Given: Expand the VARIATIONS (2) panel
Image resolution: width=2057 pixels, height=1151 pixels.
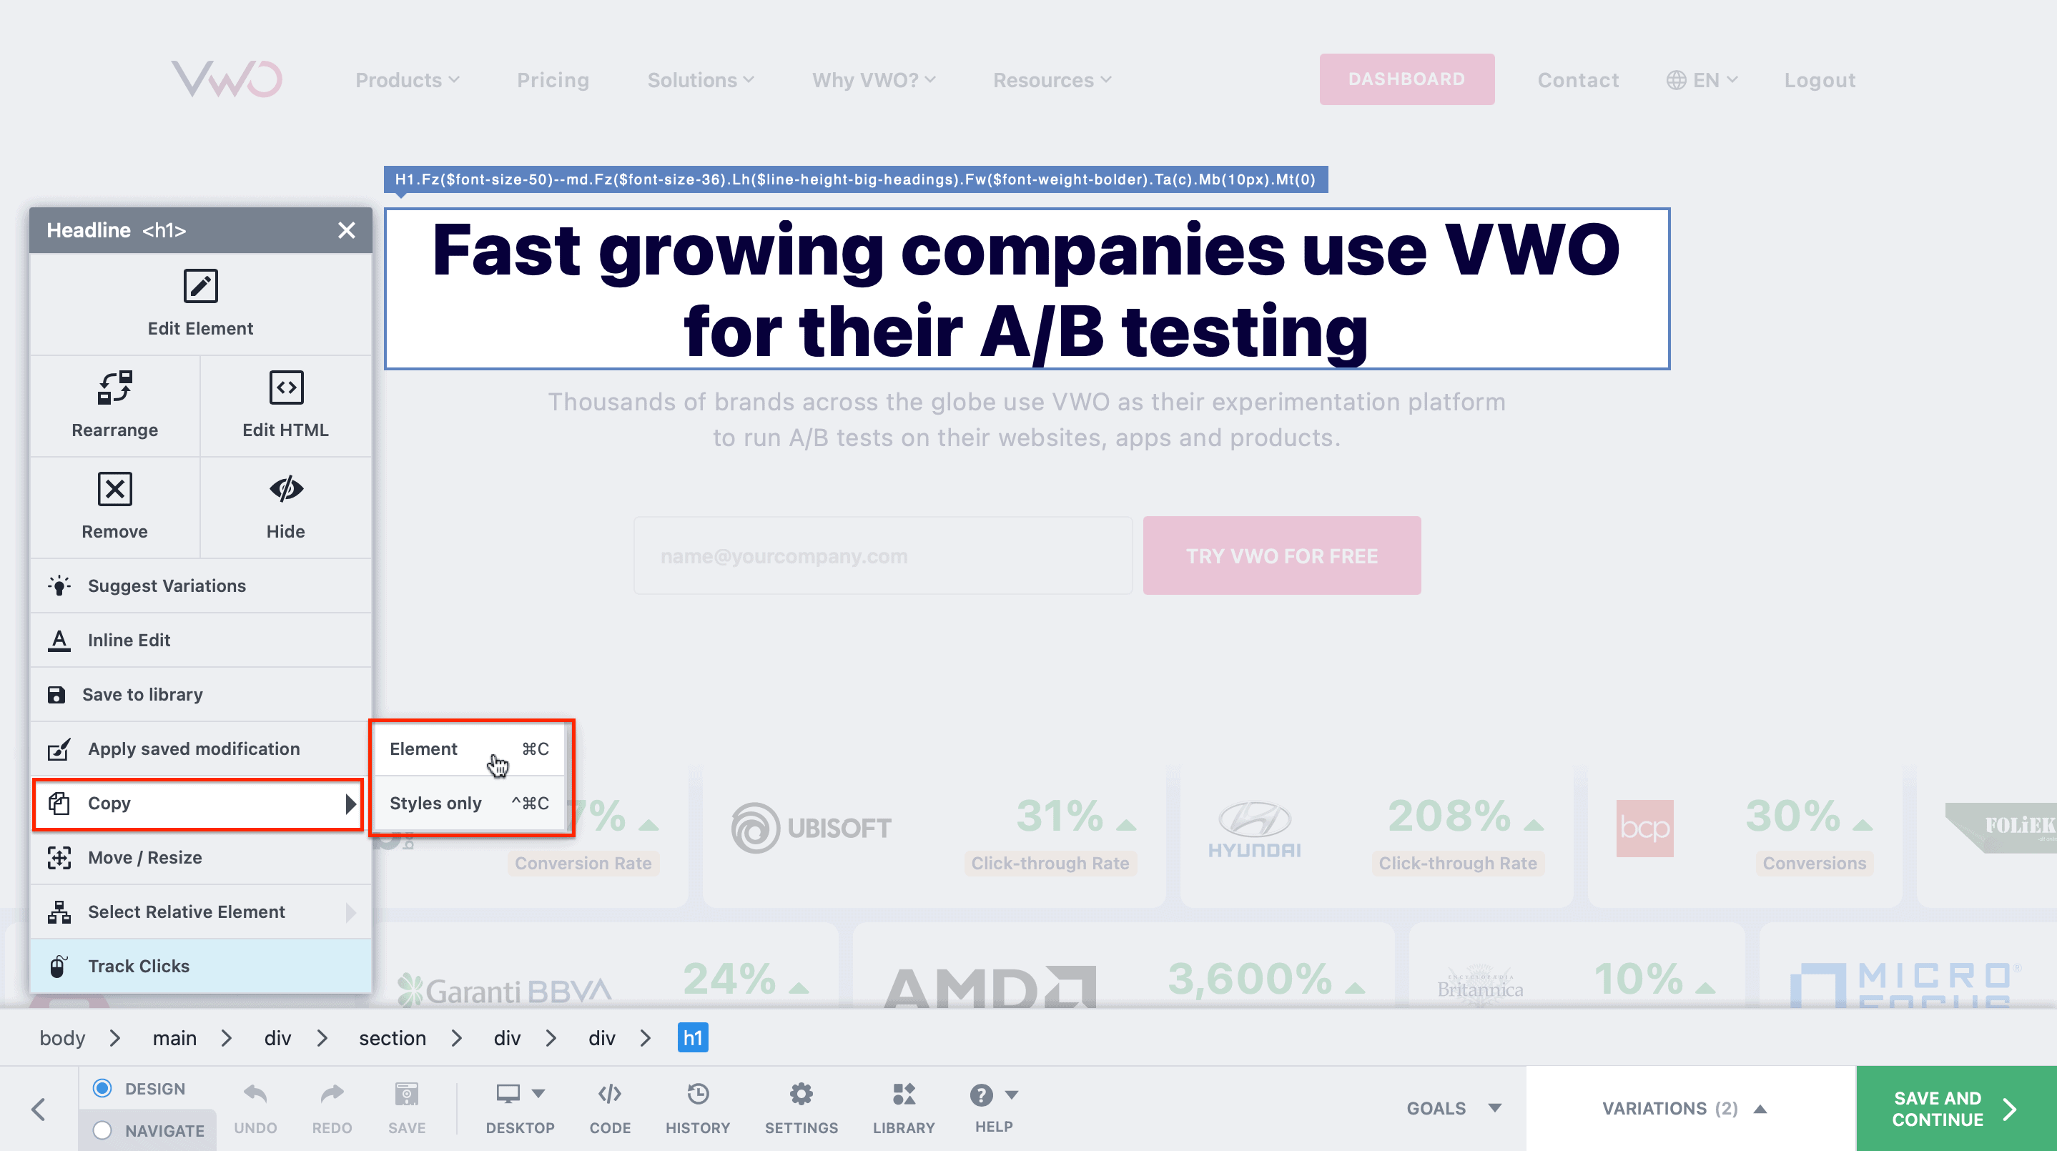Looking at the screenshot, I should (x=1684, y=1108).
